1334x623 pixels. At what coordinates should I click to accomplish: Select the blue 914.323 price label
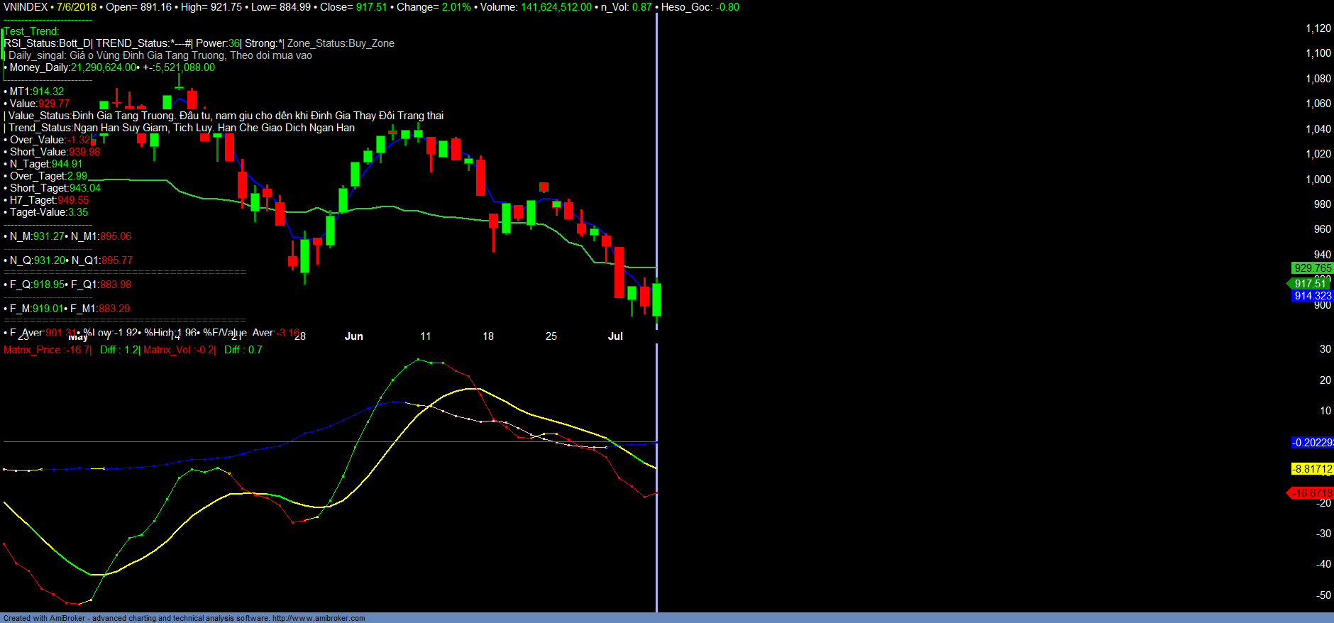point(1312,296)
